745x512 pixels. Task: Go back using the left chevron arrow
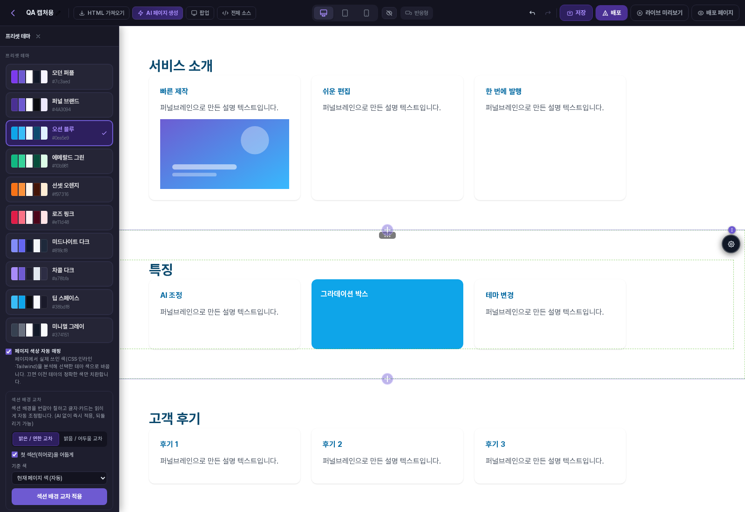[13, 13]
